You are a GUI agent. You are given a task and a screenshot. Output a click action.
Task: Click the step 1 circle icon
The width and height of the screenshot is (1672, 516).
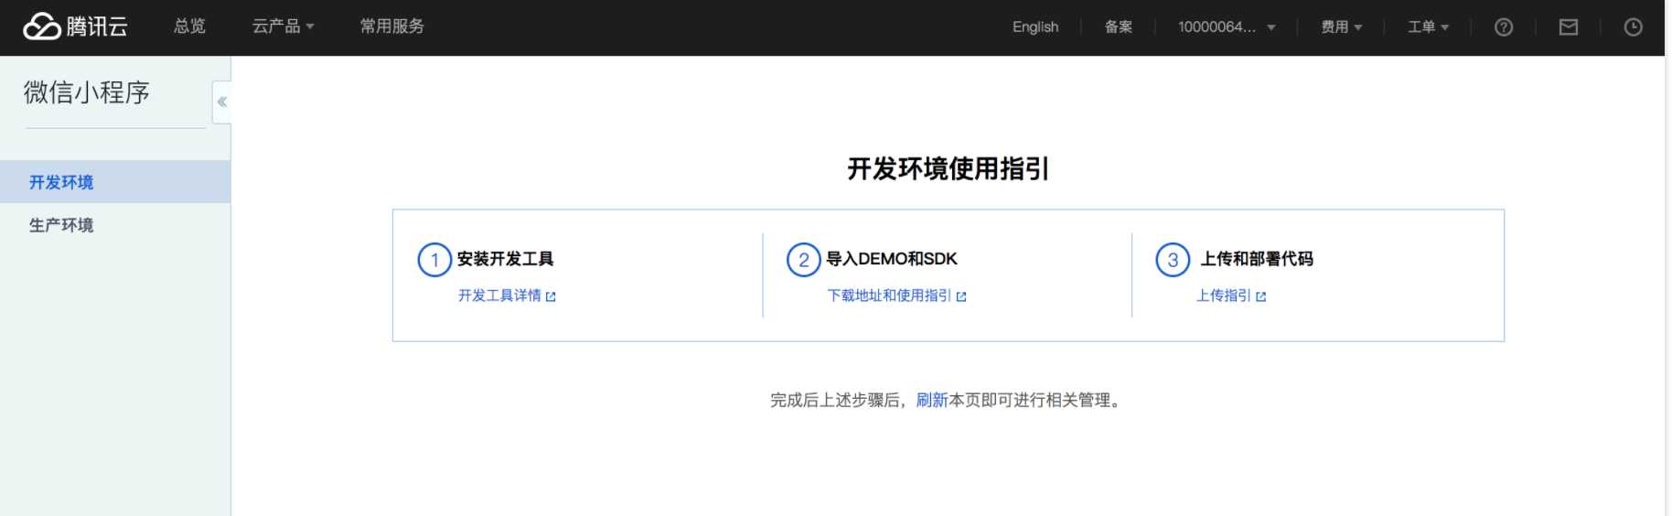434,260
